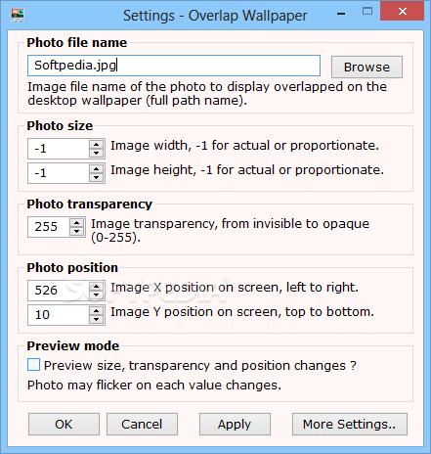
Task: Click the transparency field showing 255
Action: (x=49, y=227)
